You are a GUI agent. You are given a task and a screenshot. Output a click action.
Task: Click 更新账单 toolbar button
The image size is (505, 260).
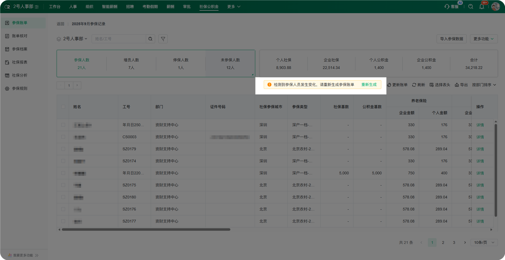397,85
